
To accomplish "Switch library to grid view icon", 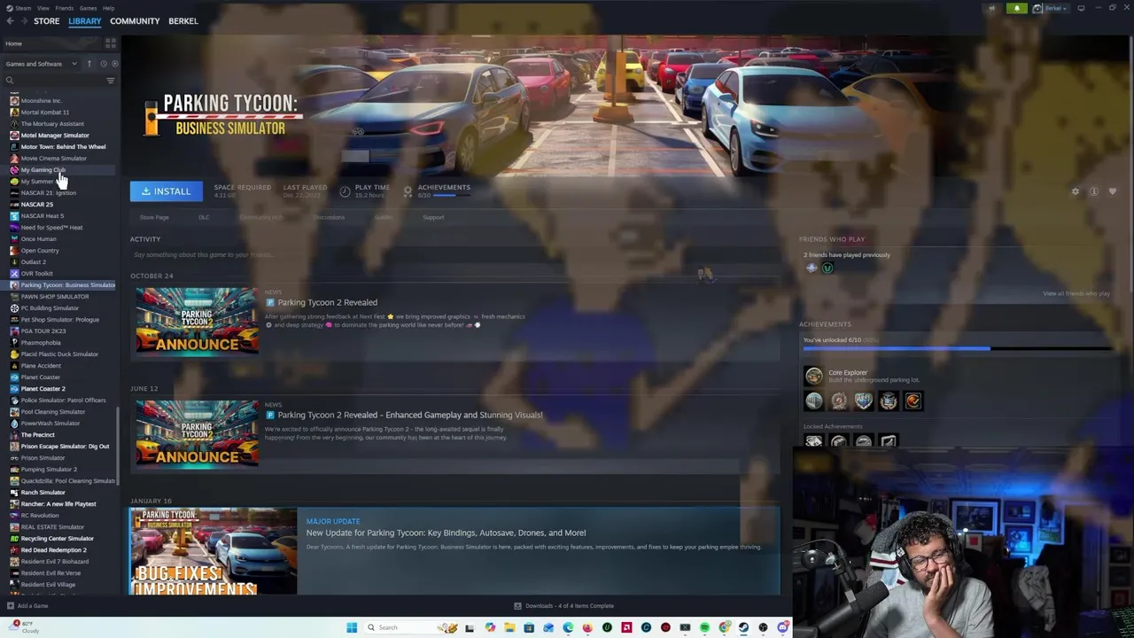I will tap(111, 43).
